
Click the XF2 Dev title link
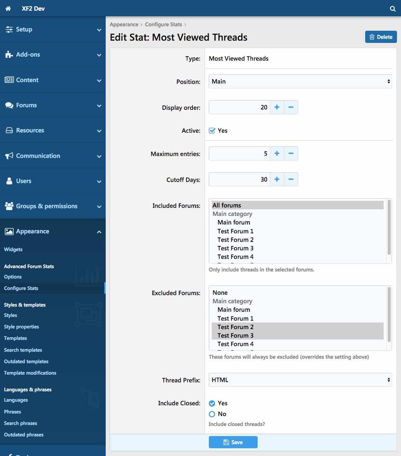[x=33, y=9]
